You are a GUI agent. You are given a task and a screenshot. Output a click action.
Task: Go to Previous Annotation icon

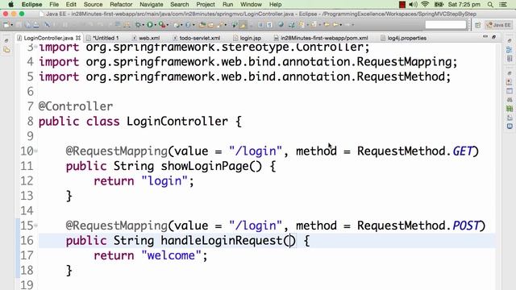tap(314, 25)
